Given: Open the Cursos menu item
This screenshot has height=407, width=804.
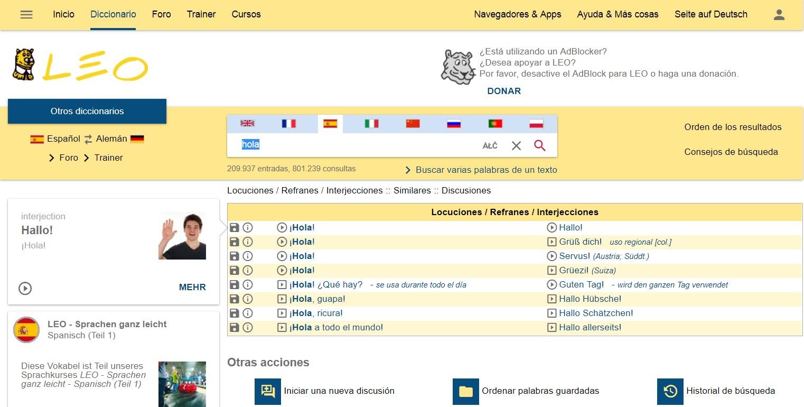Looking at the screenshot, I should pyautogui.click(x=246, y=15).
